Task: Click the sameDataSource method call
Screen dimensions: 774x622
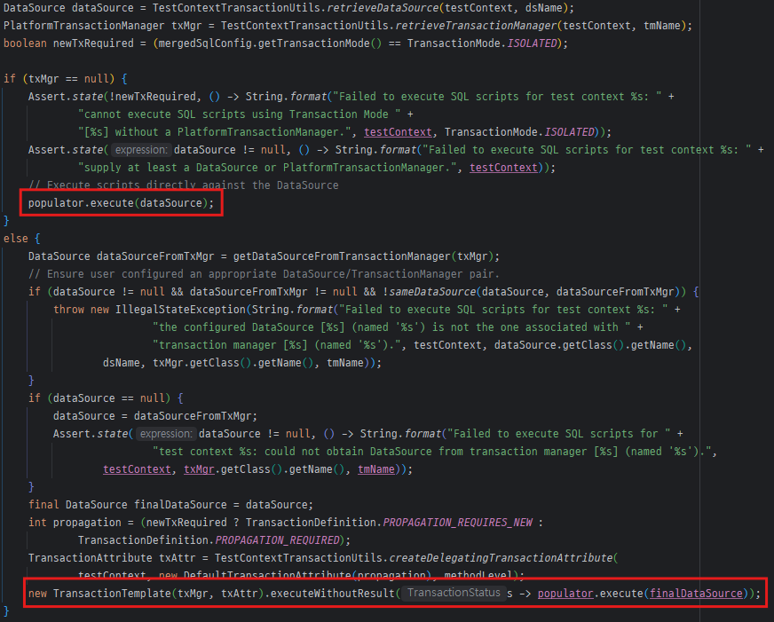Action: (x=432, y=292)
